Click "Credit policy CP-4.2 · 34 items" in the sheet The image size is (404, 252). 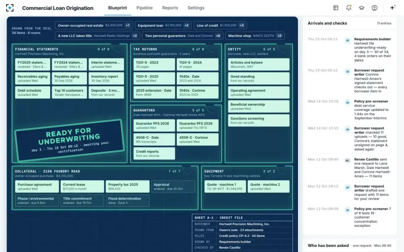click(242, 236)
